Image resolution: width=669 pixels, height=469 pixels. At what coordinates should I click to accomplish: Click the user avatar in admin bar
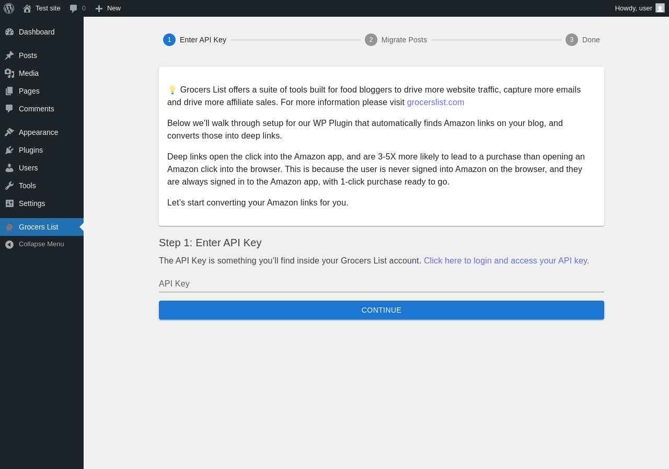pos(660,8)
